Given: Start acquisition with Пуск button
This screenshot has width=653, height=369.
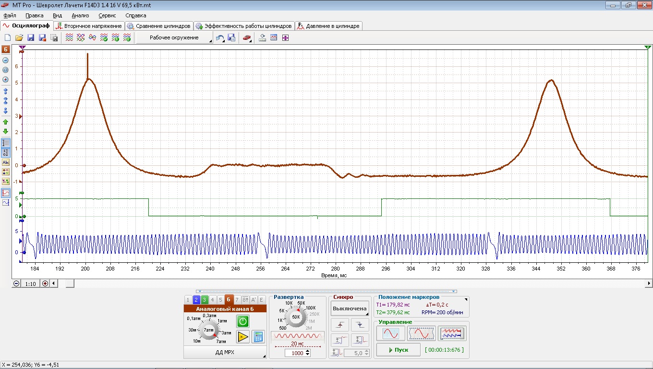Looking at the screenshot, I should point(398,350).
